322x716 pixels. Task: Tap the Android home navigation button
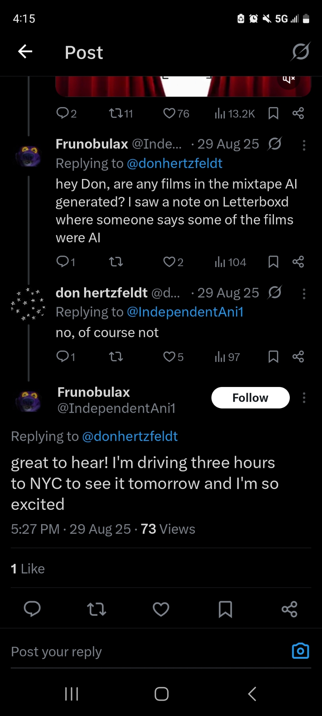coord(161,694)
